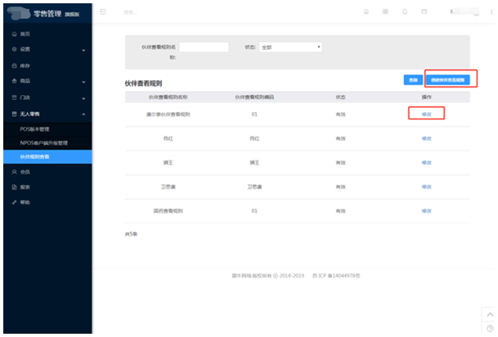Click 修改 link for 丹红 row
This screenshot has width=498, height=337.
pyautogui.click(x=426, y=138)
